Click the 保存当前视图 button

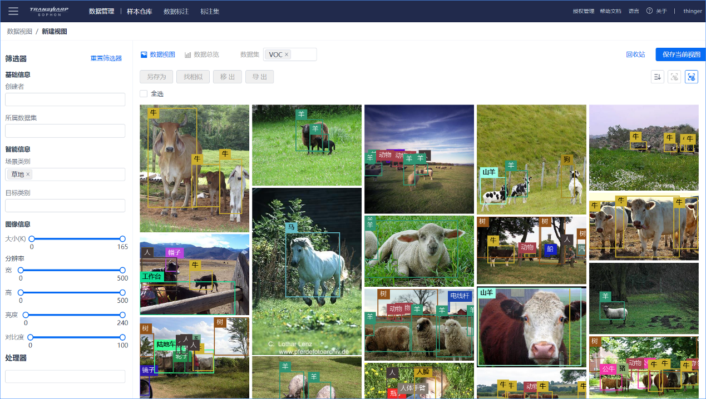(x=681, y=54)
